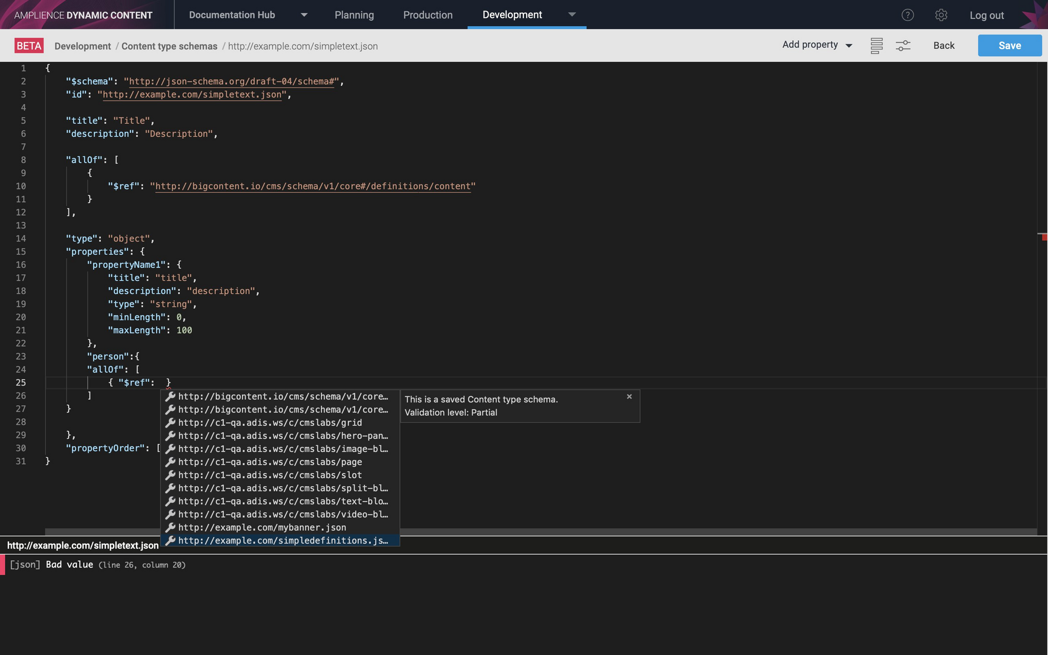Choose cmslabs/grid from autocomplete list
This screenshot has height=655, width=1048.
[280, 423]
